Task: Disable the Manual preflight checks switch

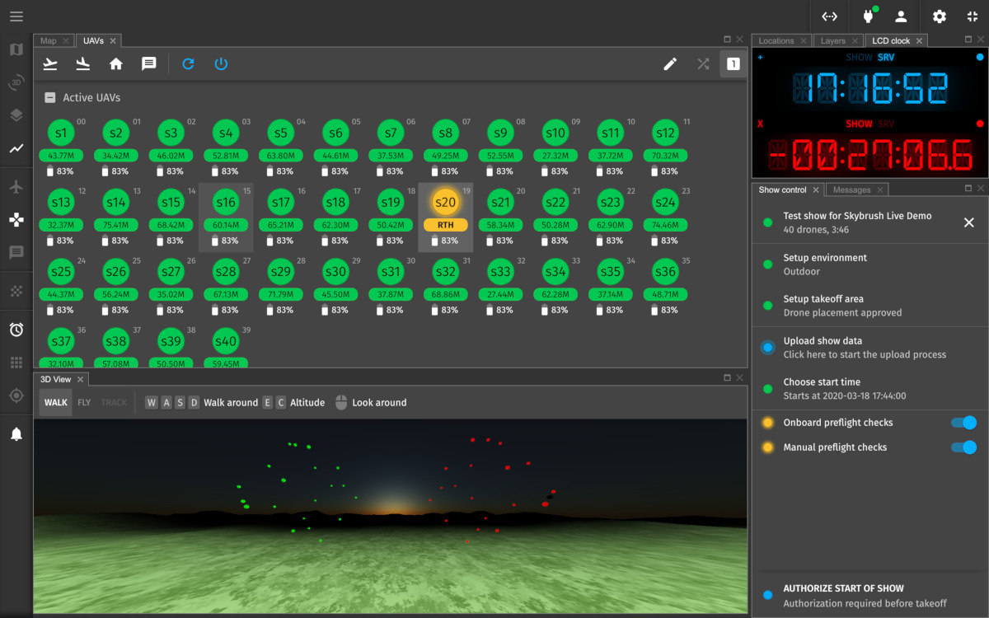Action: coord(963,447)
